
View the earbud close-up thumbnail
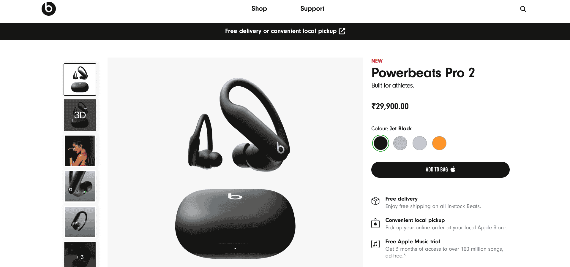click(x=80, y=186)
